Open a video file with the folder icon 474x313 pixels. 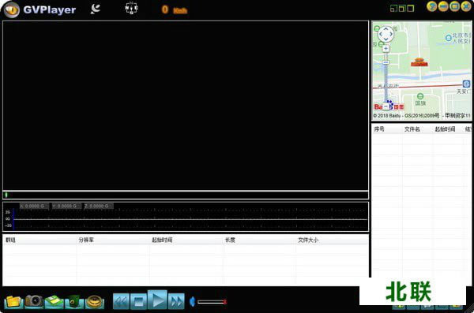pos(13,301)
